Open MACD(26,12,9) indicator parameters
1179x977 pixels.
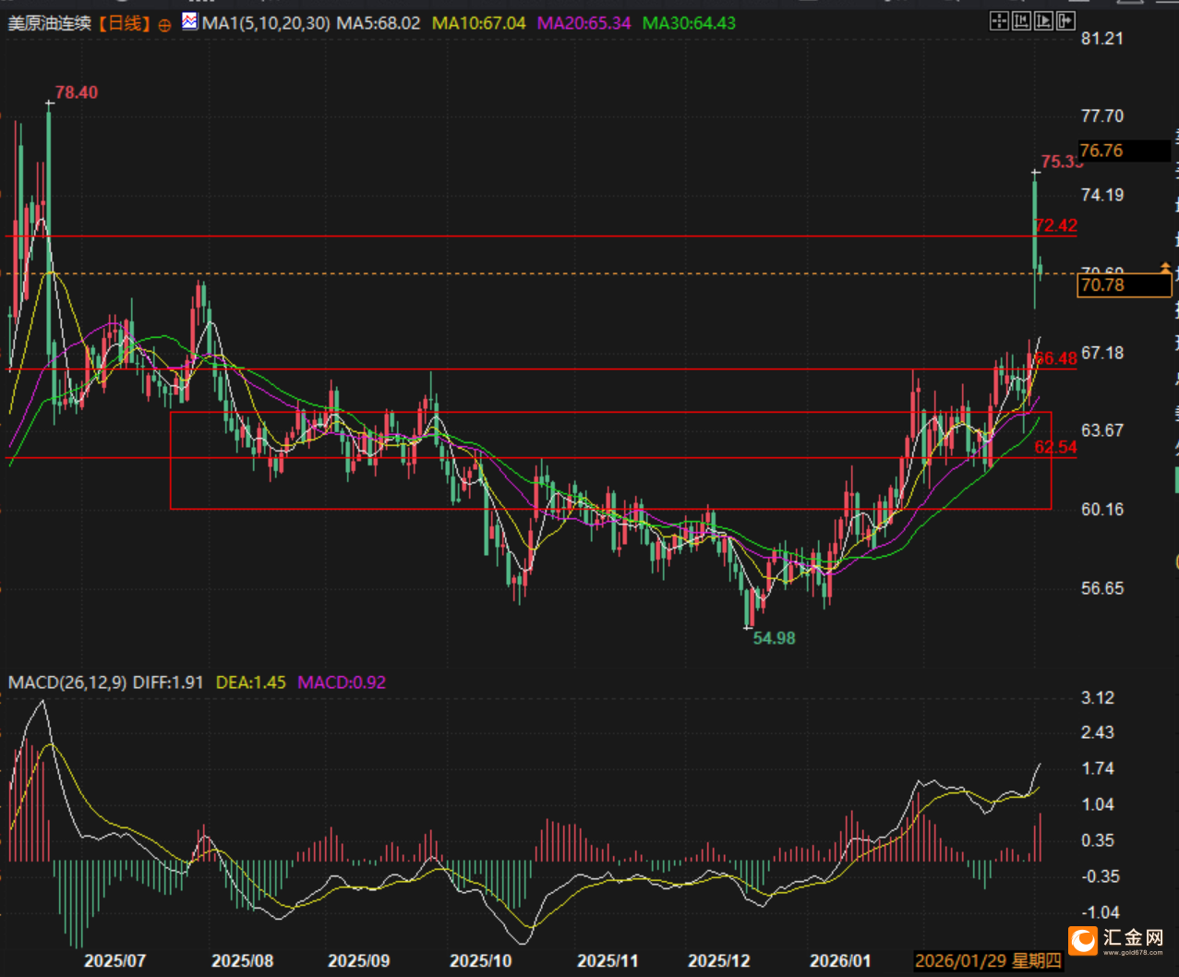[67, 682]
